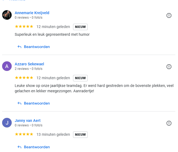Click reply arrow under Azzaro's review

(x=19, y=103)
